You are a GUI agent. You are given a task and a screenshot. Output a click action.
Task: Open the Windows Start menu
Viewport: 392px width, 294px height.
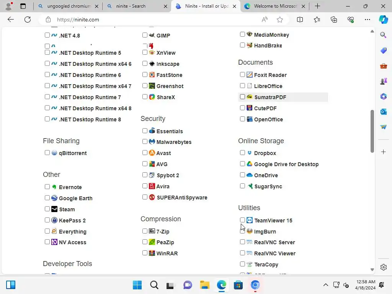137,285
